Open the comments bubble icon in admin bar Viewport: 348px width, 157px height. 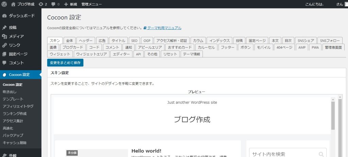point(55,4)
